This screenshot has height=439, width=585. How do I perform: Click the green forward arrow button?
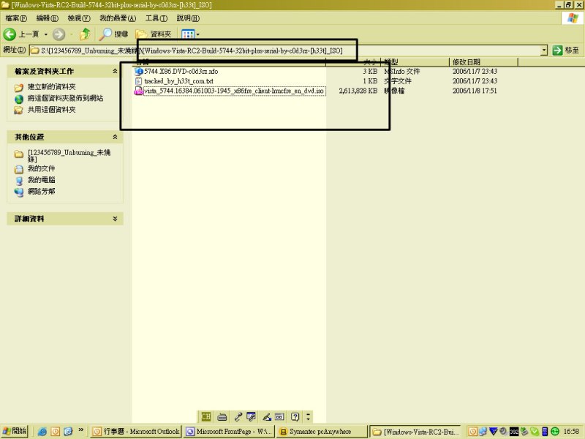(x=58, y=34)
